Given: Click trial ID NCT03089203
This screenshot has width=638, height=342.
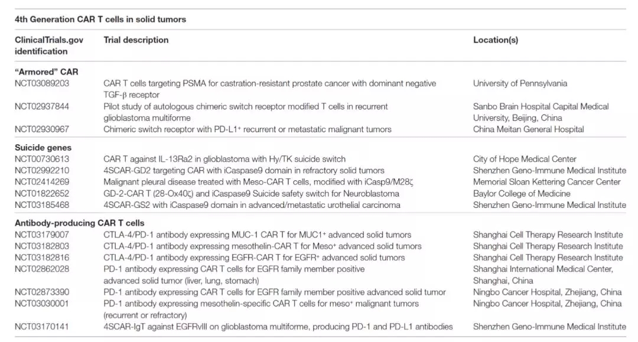Looking at the screenshot, I should (42, 83).
